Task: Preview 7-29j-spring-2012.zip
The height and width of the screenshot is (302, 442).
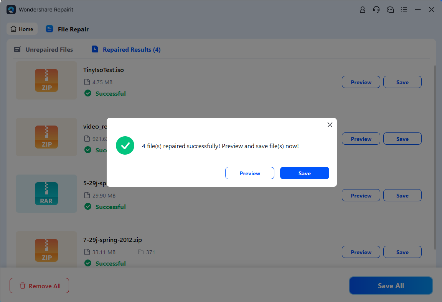Action: (x=361, y=252)
